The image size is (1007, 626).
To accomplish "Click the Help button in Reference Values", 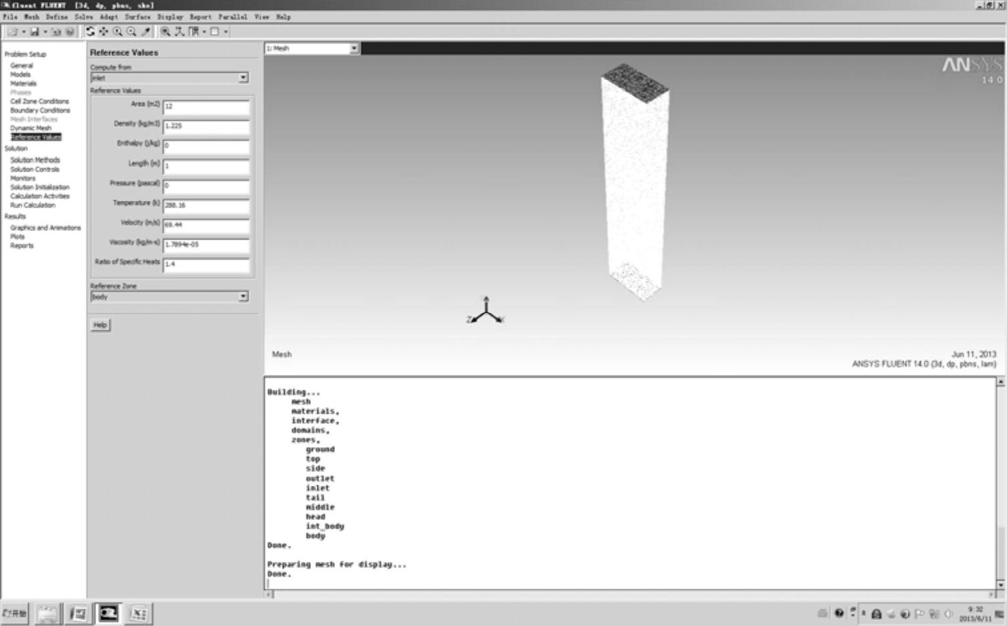I will [x=100, y=325].
